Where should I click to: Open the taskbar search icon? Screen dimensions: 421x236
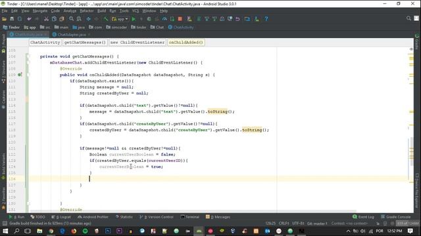point(16,231)
